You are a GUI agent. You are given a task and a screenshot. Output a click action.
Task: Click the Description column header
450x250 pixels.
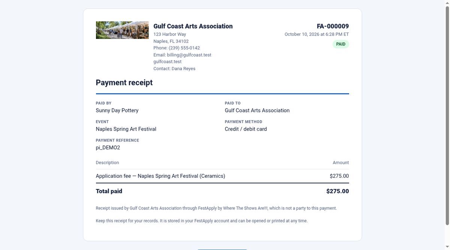pos(107,162)
